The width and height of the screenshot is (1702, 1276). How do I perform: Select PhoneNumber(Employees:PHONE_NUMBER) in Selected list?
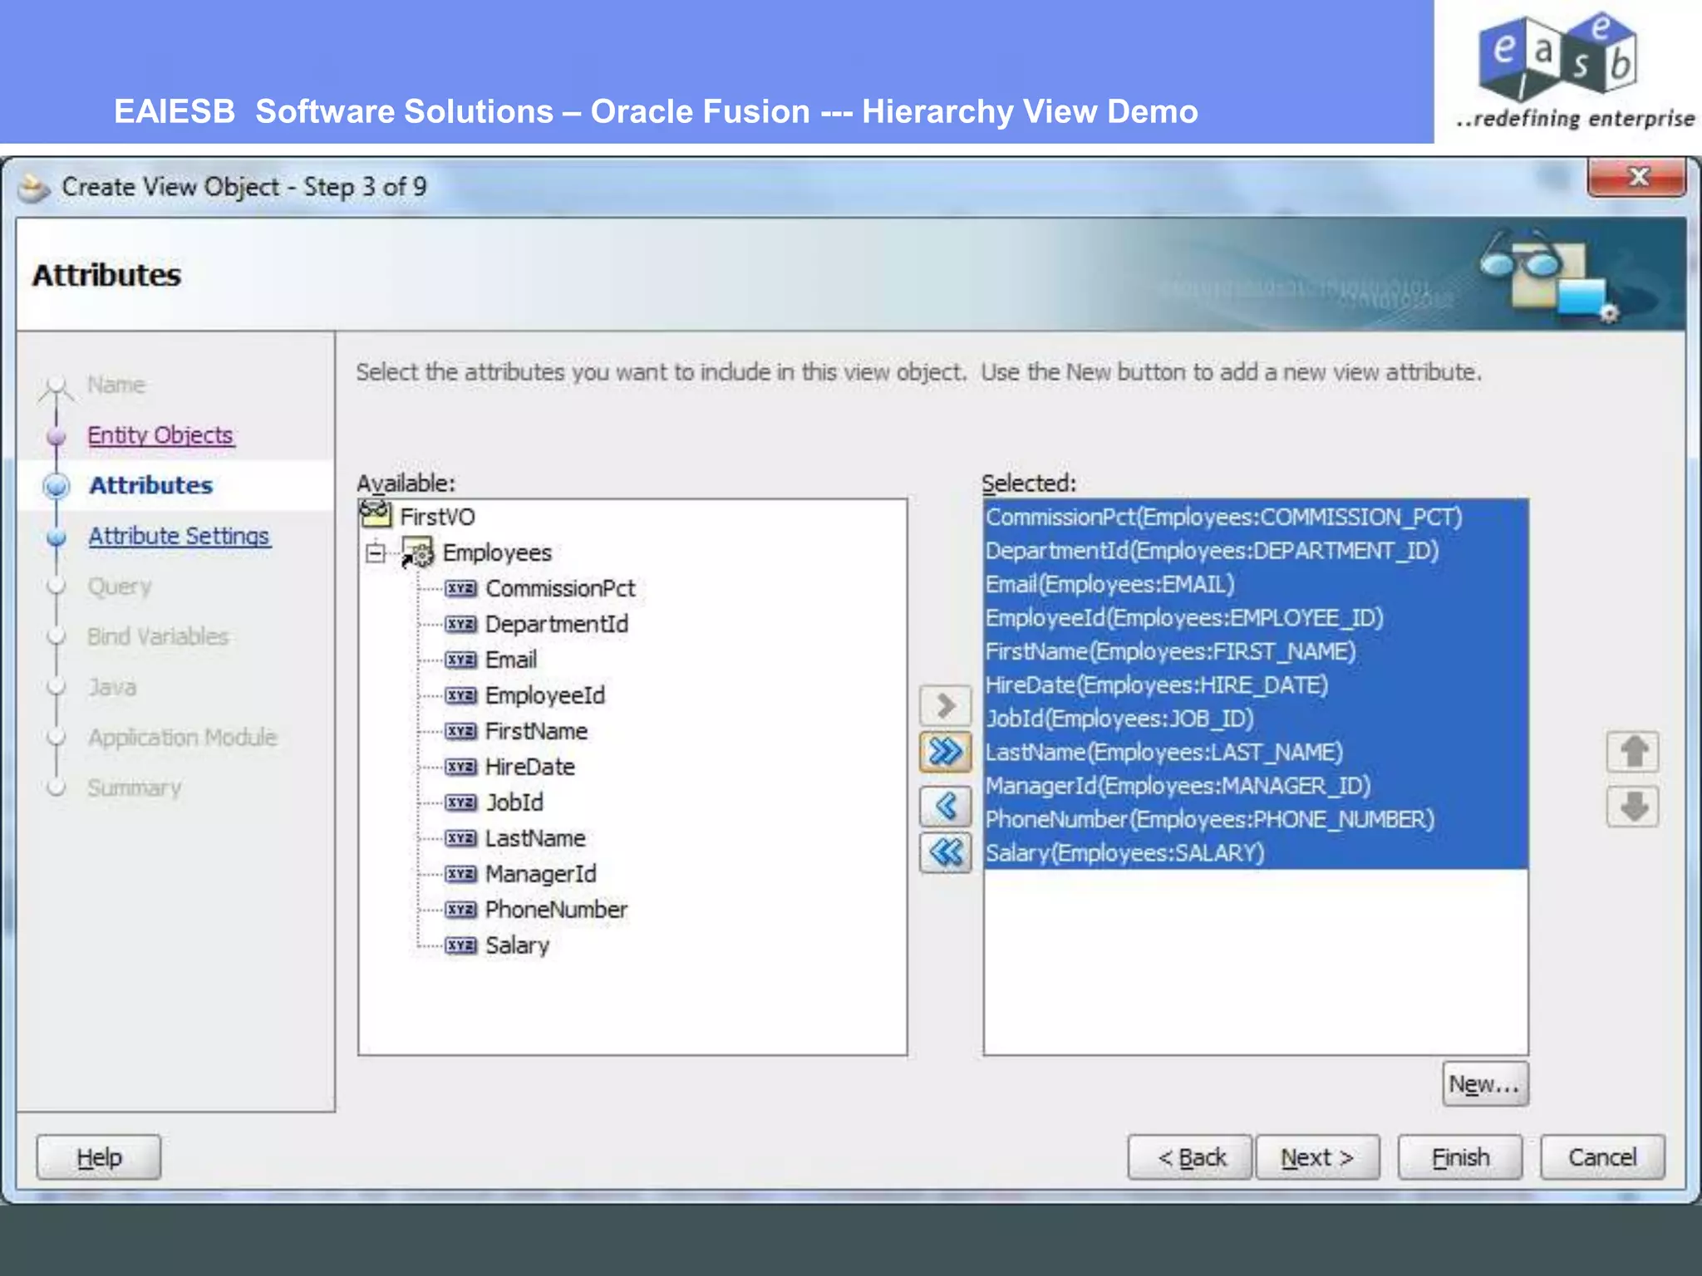[x=1255, y=820]
